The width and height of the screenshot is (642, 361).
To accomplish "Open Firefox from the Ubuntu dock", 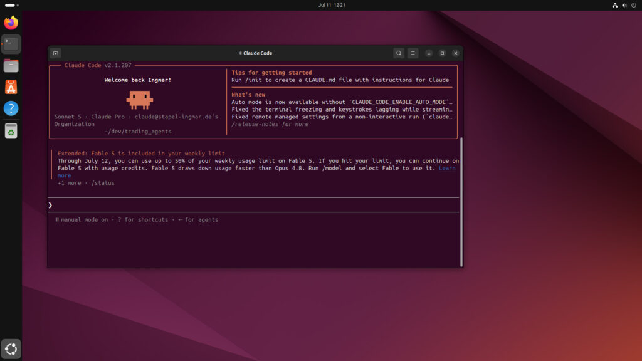I will click(x=11, y=23).
